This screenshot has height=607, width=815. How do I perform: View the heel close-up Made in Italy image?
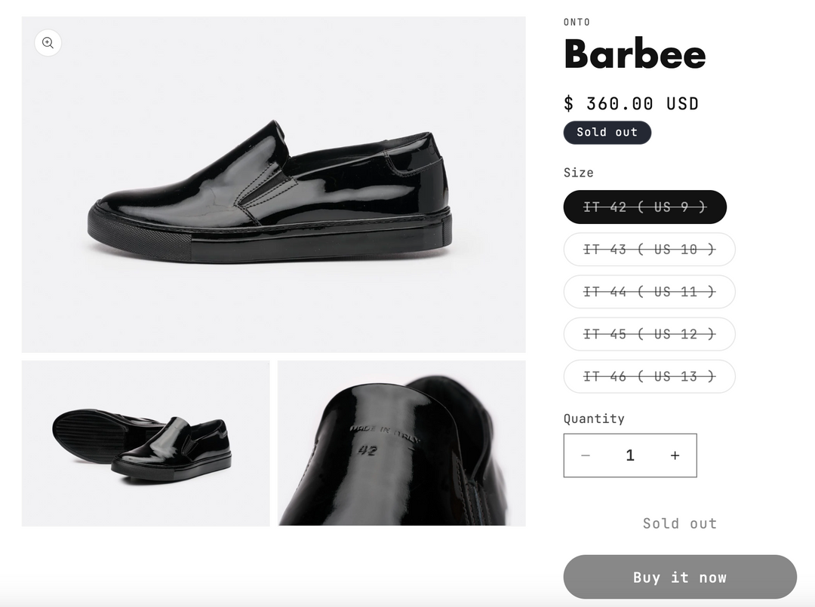tap(401, 443)
